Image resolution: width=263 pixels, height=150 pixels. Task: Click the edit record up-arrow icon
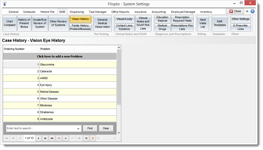(66, 138)
